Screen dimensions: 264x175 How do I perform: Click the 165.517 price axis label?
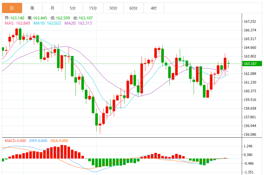point(250,39)
